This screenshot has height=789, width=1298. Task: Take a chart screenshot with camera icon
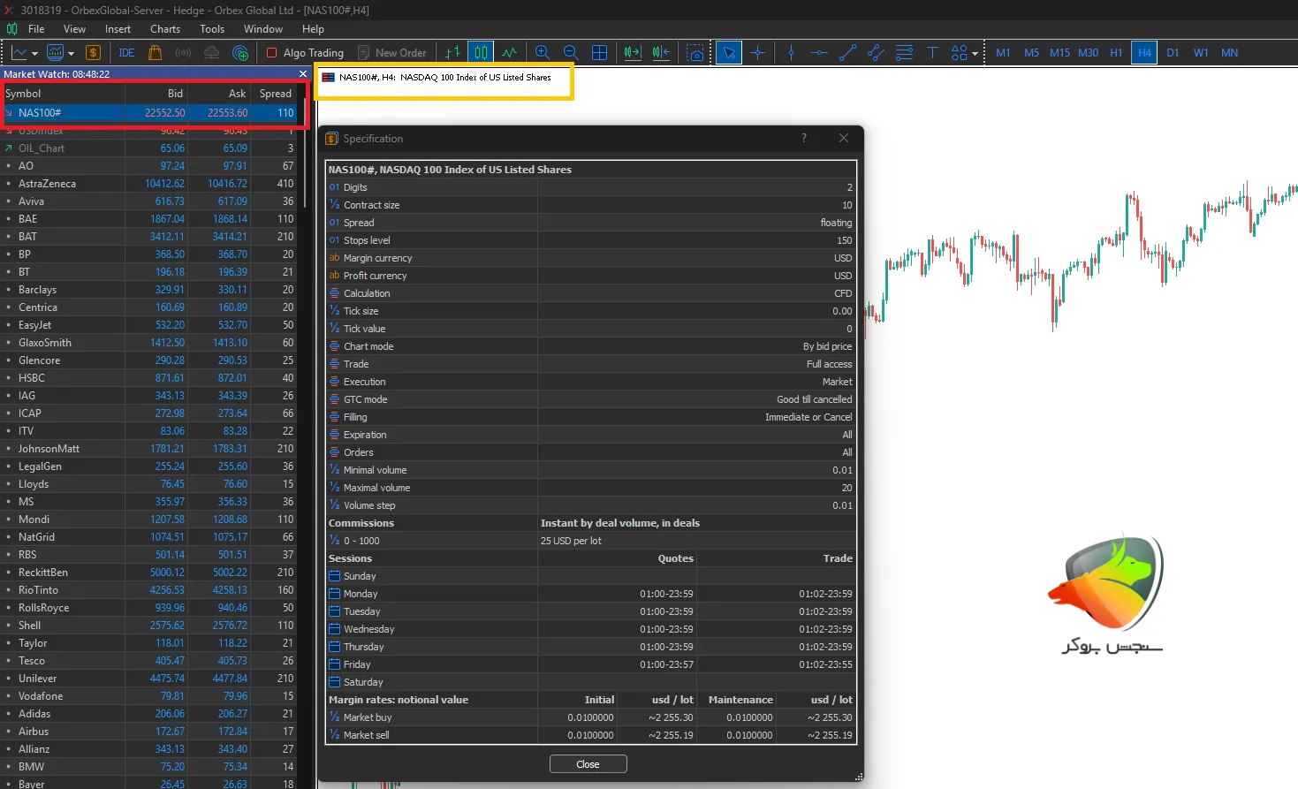pos(696,53)
